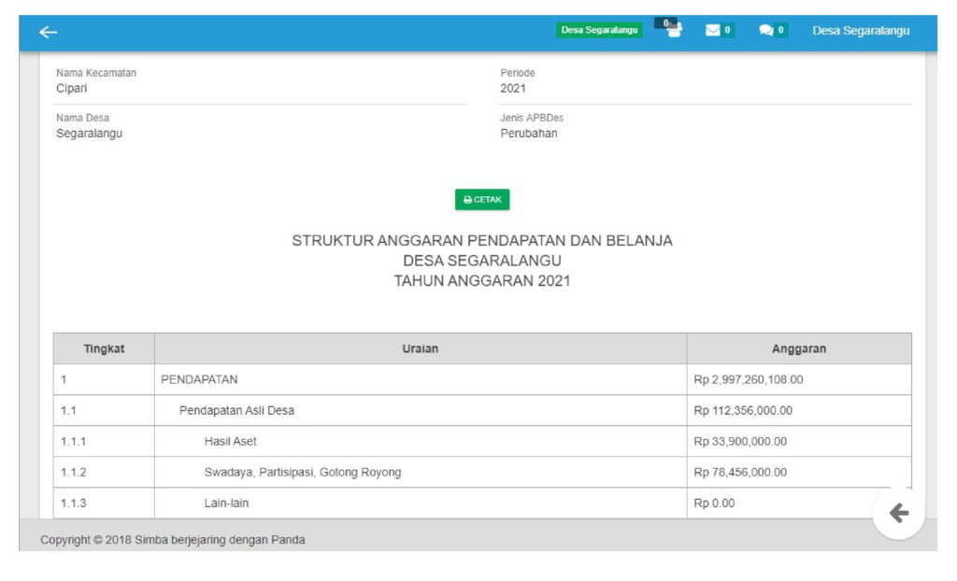Click the Tingkat column header
957x581 pixels.
point(104,348)
